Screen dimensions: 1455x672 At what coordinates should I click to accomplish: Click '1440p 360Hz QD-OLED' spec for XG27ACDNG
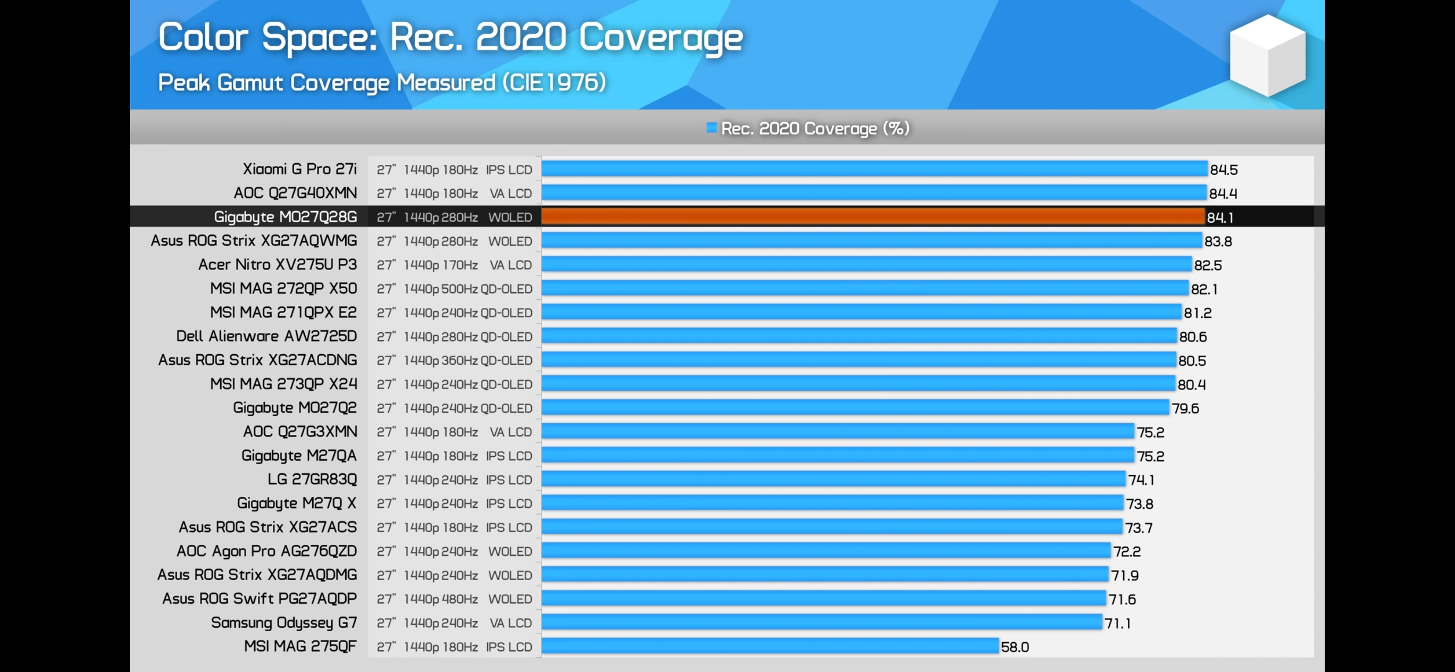point(467,360)
